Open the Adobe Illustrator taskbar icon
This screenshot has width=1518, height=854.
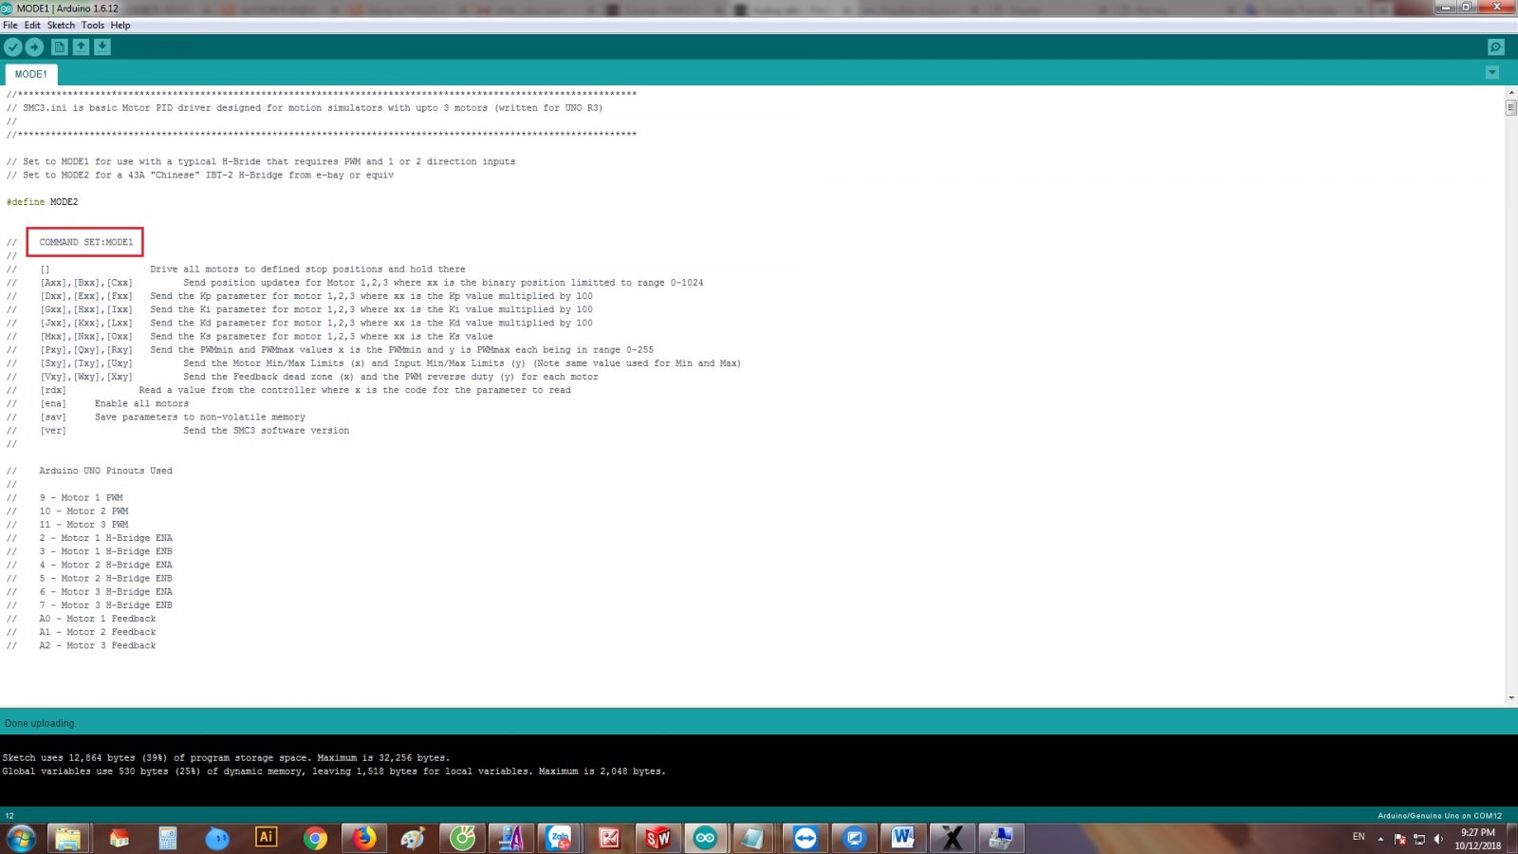point(267,838)
